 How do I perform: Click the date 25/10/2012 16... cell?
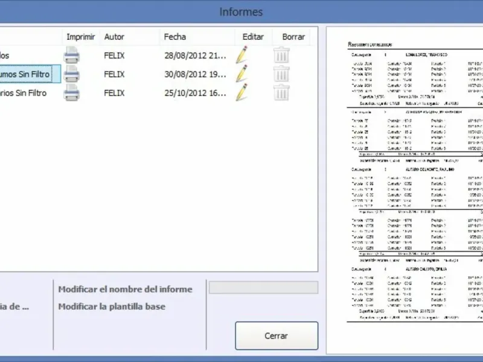[195, 94]
